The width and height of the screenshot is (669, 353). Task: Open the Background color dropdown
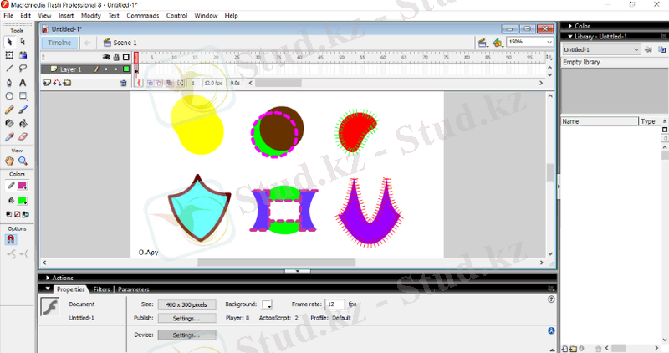267,304
